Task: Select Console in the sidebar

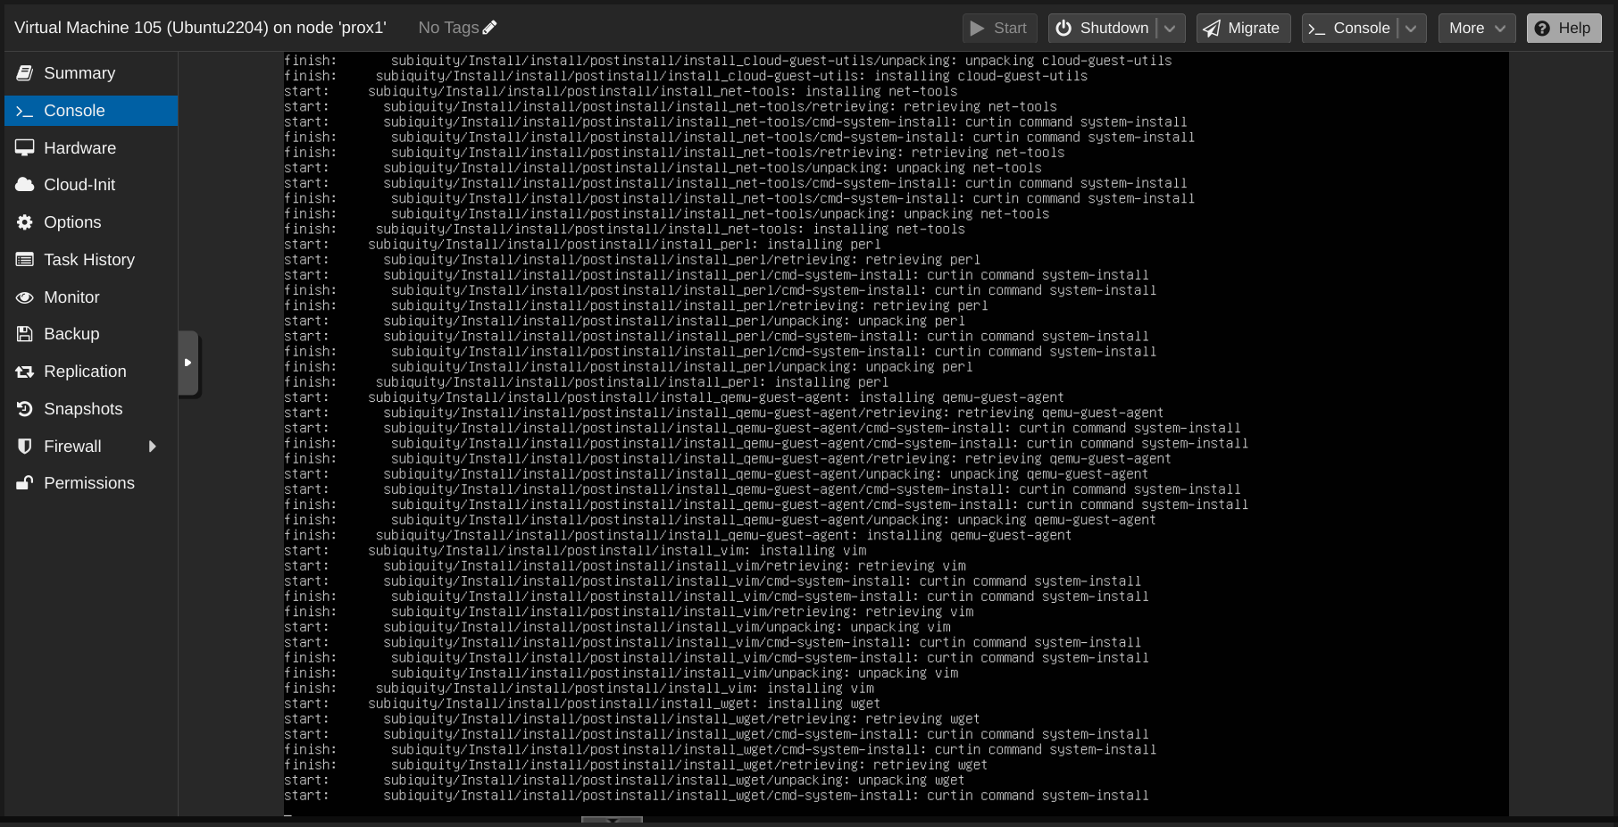Action: tap(91, 111)
